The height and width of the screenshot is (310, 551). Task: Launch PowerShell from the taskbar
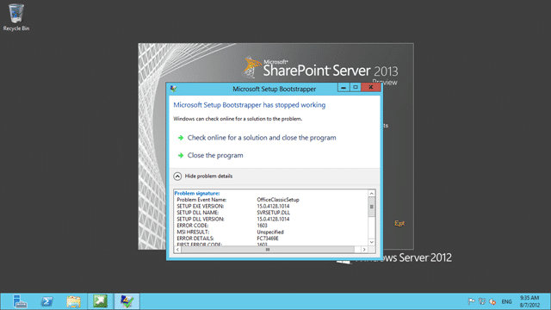click(46, 301)
